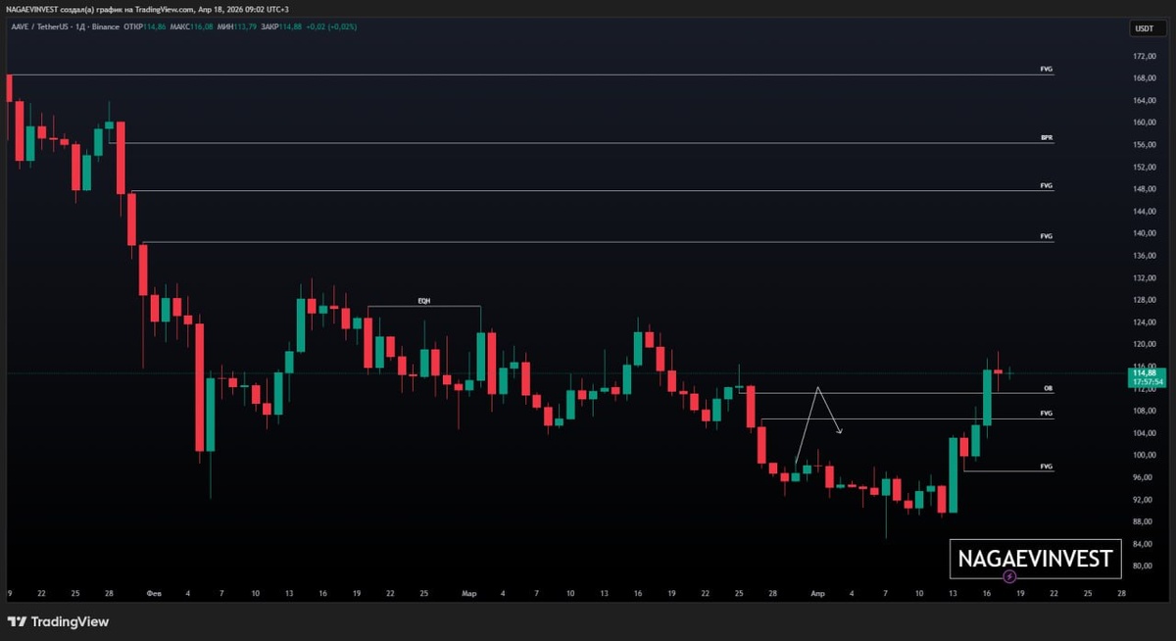Image resolution: width=1176 pixels, height=641 pixels.
Task: Click the ЗАКР 114,88 close value
Action: coord(281,26)
